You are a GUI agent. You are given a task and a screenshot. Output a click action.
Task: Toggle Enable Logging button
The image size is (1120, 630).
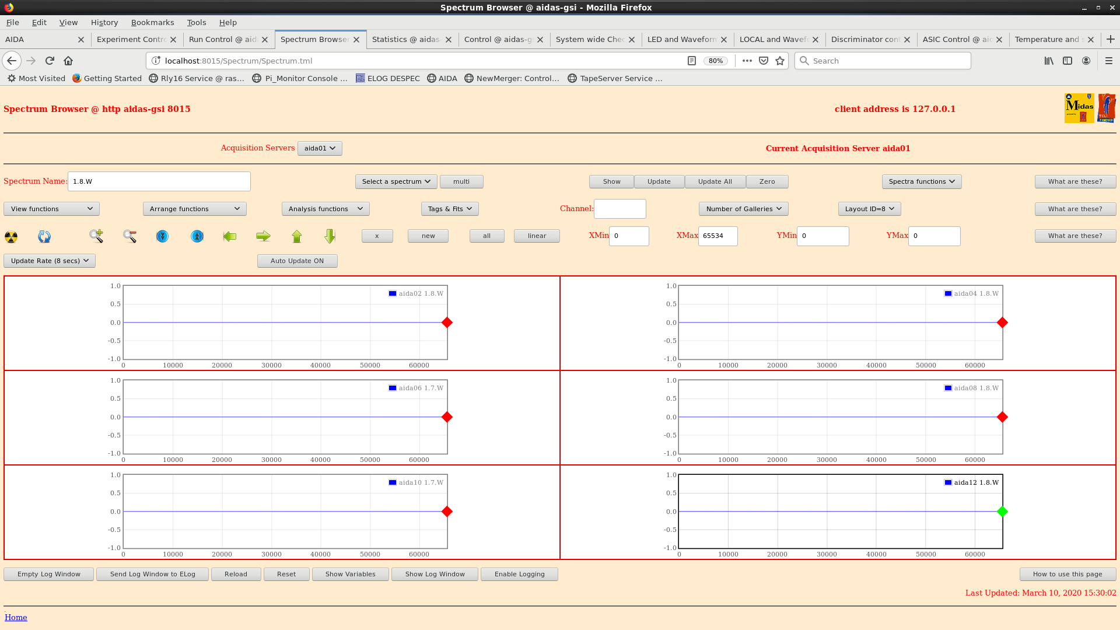pyautogui.click(x=519, y=574)
